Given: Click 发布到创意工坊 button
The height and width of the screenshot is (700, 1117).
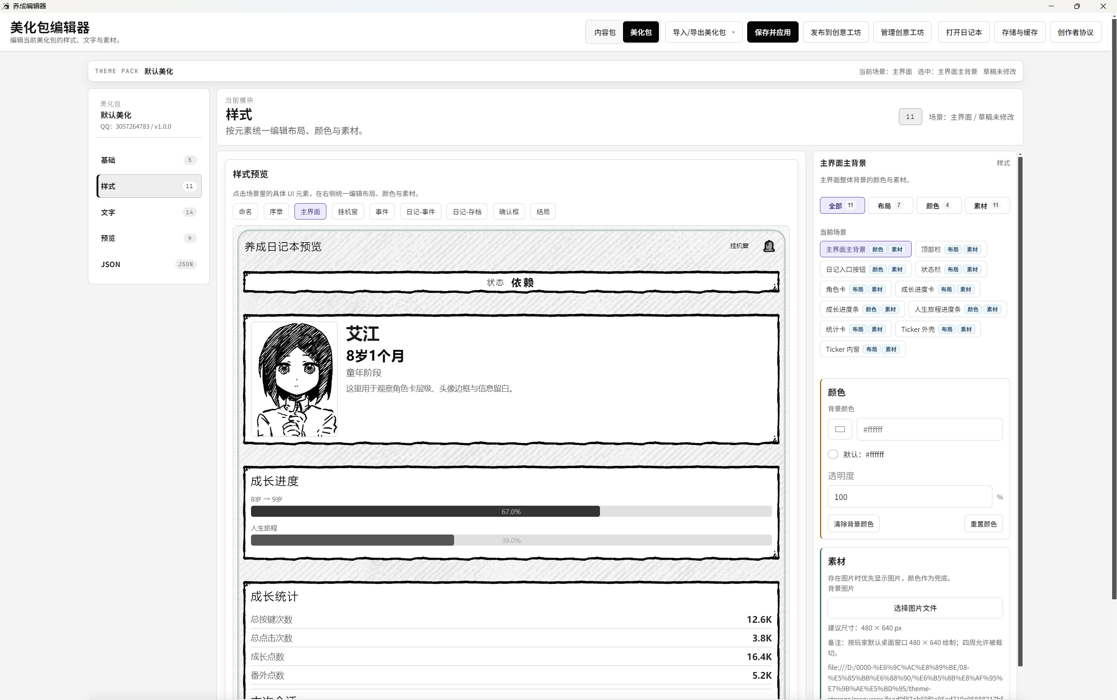Looking at the screenshot, I should pyautogui.click(x=835, y=32).
